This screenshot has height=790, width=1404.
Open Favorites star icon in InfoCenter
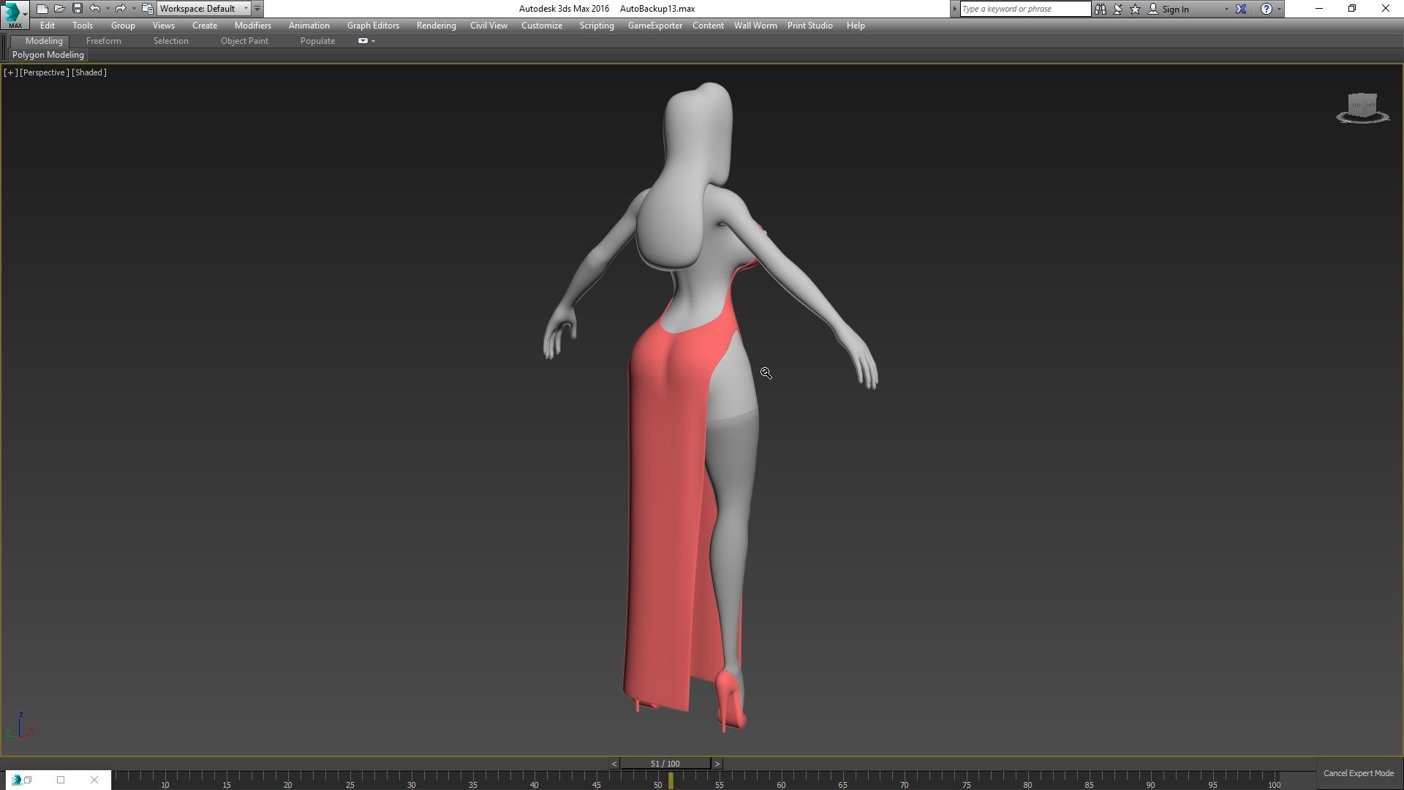click(x=1135, y=9)
